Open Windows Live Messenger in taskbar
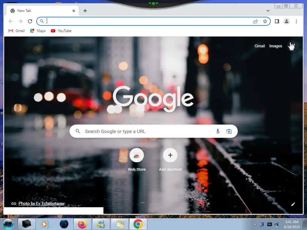This screenshot has height=230, width=307. [101, 224]
